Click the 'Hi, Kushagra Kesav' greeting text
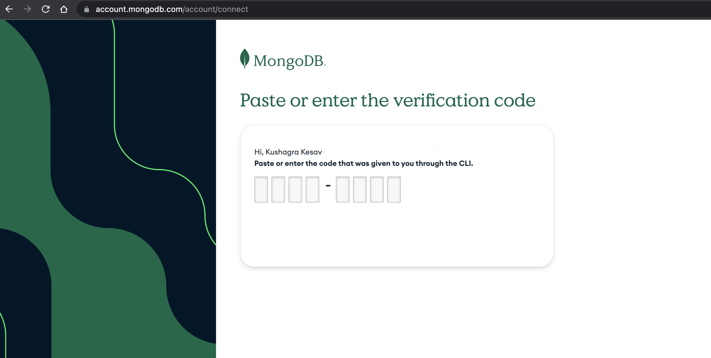 pos(288,152)
